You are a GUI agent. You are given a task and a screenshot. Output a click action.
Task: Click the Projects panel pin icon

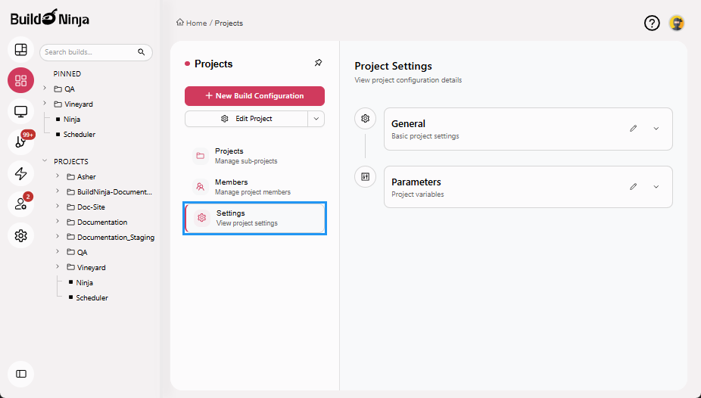click(x=318, y=63)
